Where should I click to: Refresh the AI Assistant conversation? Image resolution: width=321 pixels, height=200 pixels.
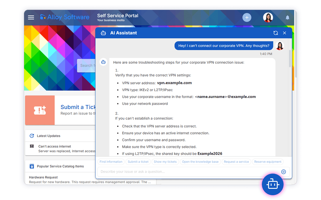(276, 33)
